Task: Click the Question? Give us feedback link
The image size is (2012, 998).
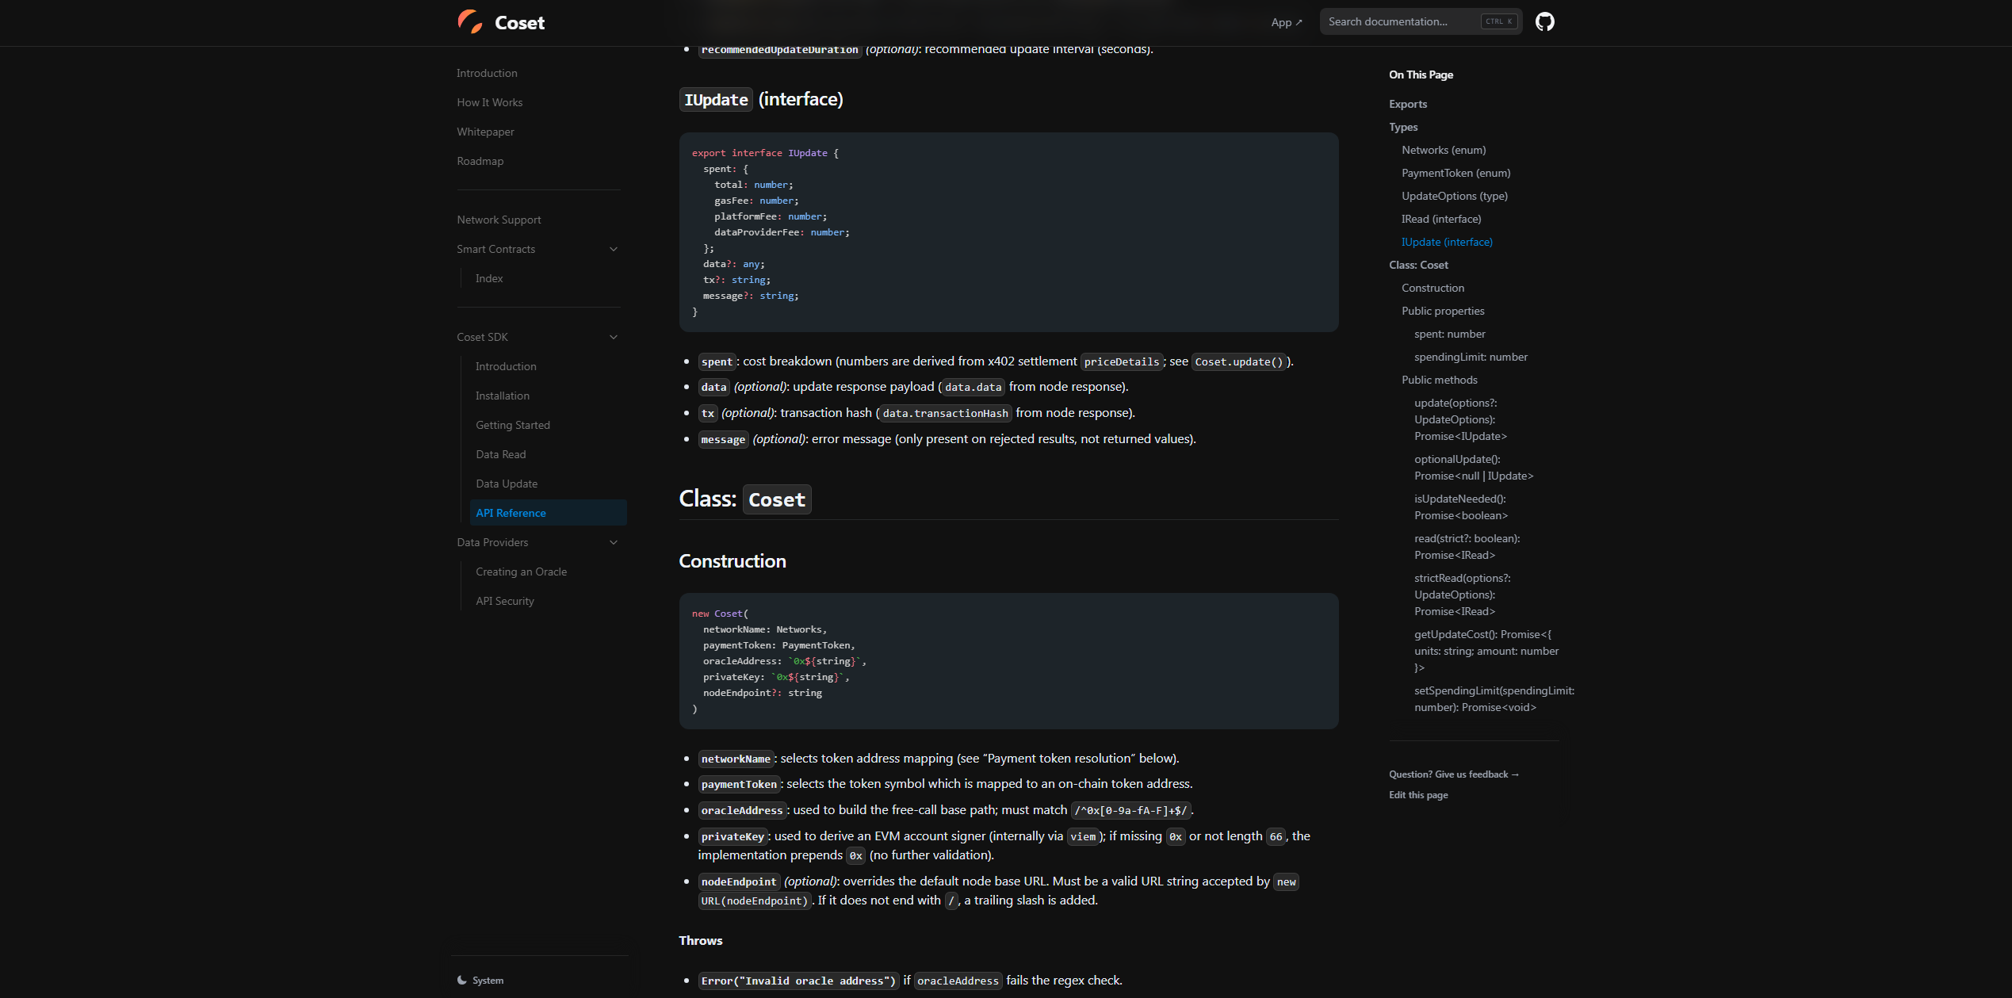Action: [x=1453, y=774]
